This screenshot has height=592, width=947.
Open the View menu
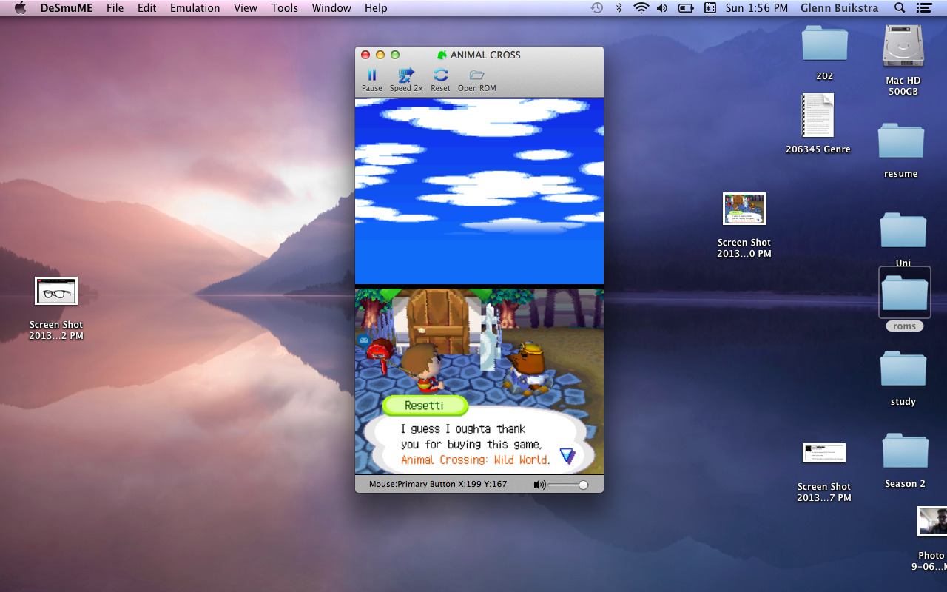pos(245,8)
